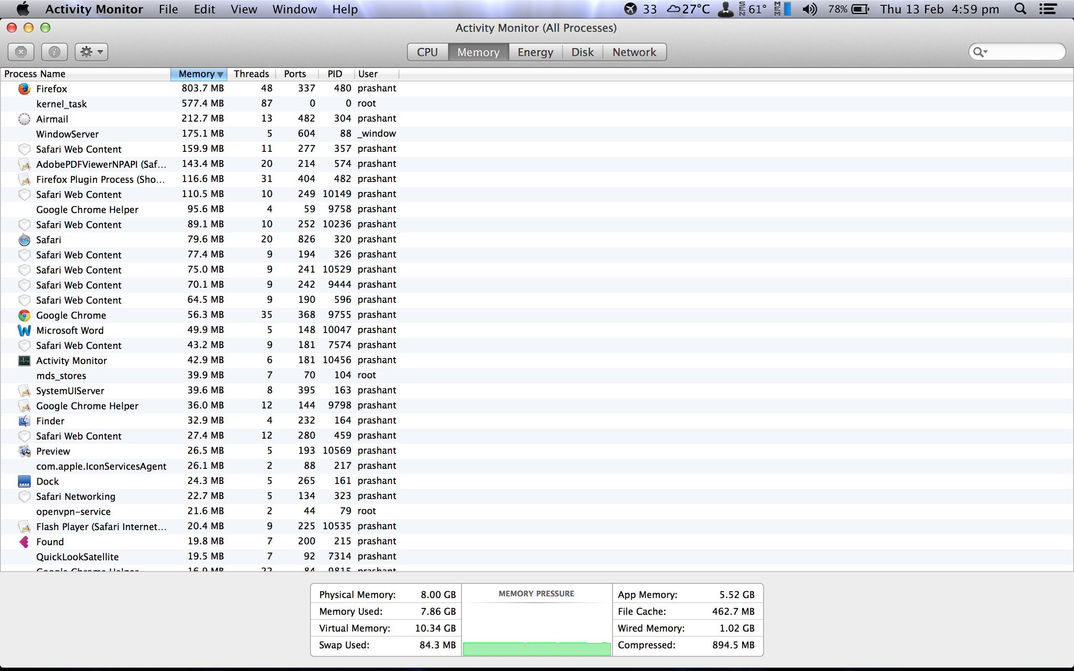Open the Help menu

click(345, 9)
